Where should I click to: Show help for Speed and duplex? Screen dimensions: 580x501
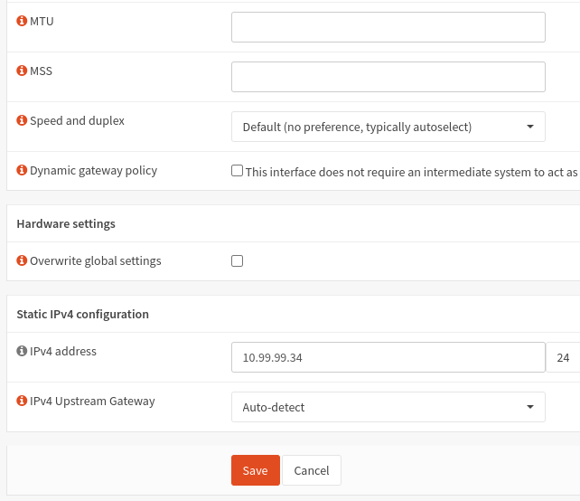pyautogui.click(x=22, y=120)
